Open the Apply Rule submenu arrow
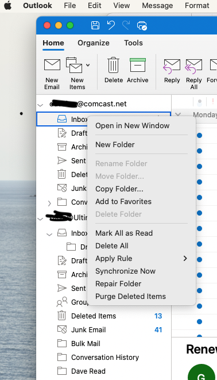This screenshot has width=217, height=380. coord(185,258)
